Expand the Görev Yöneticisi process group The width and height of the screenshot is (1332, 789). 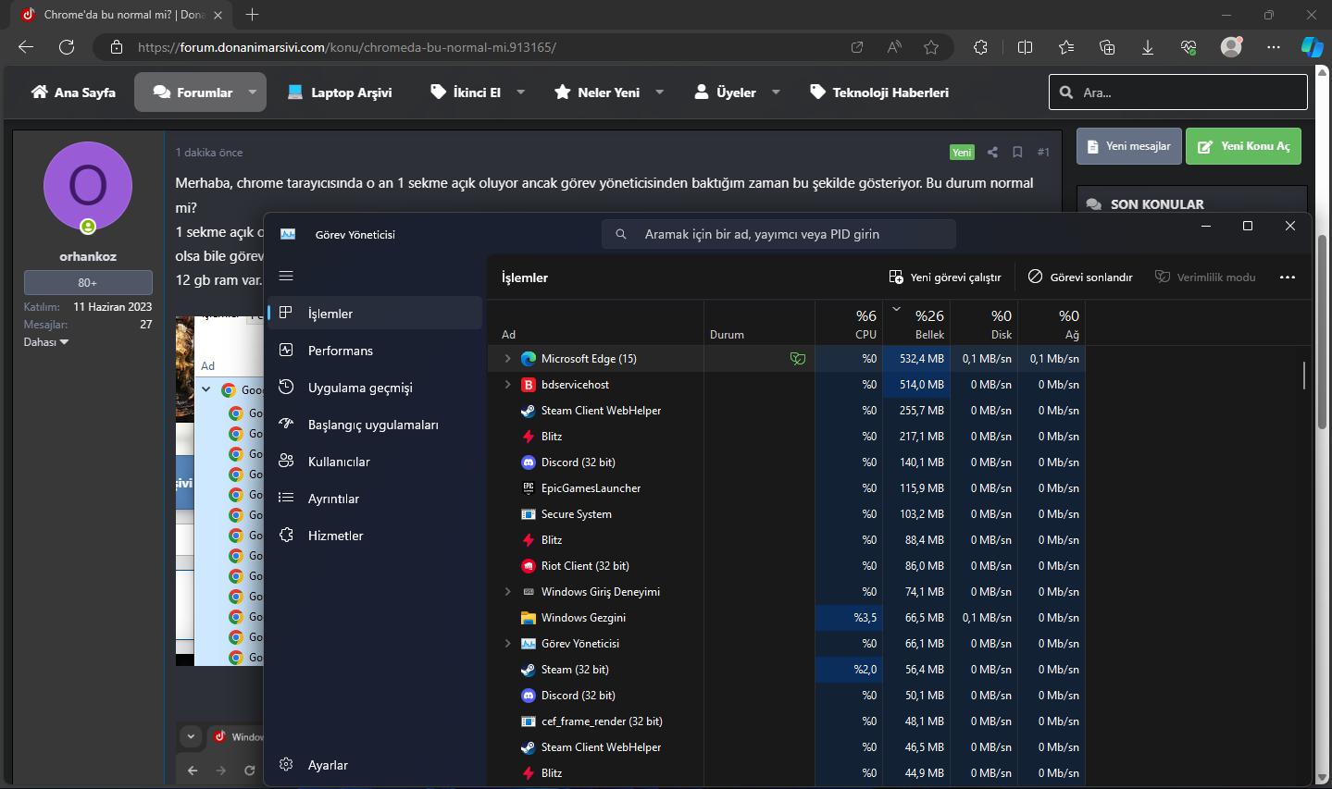(507, 644)
